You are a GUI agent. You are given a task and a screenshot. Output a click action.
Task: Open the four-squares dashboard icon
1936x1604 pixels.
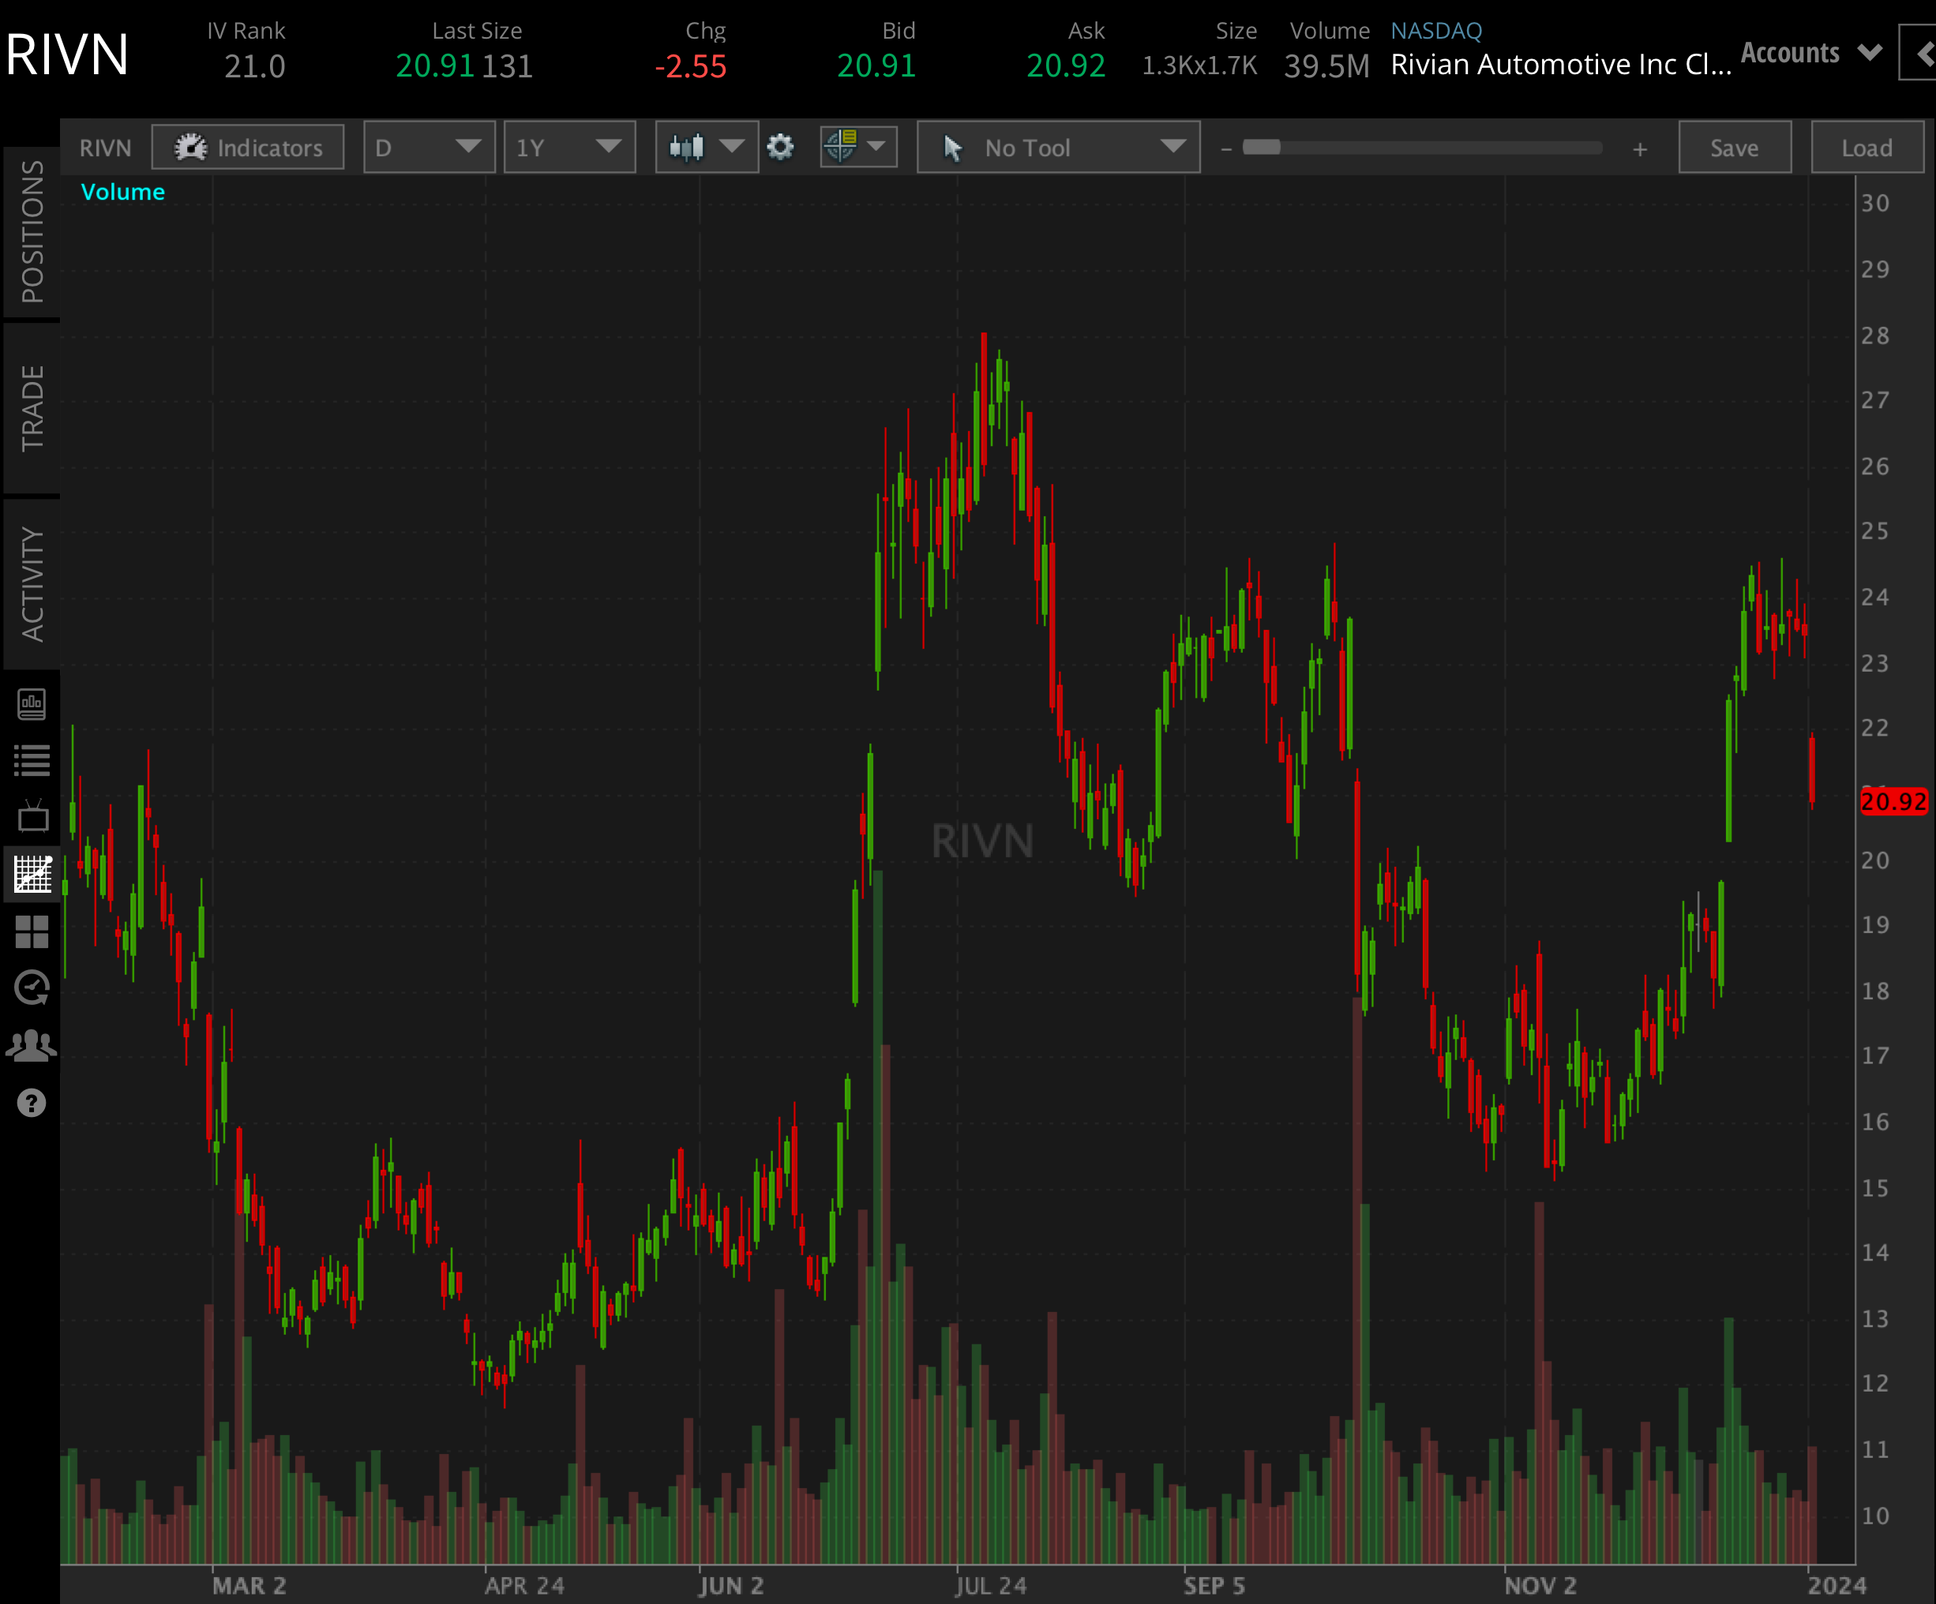click(32, 931)
